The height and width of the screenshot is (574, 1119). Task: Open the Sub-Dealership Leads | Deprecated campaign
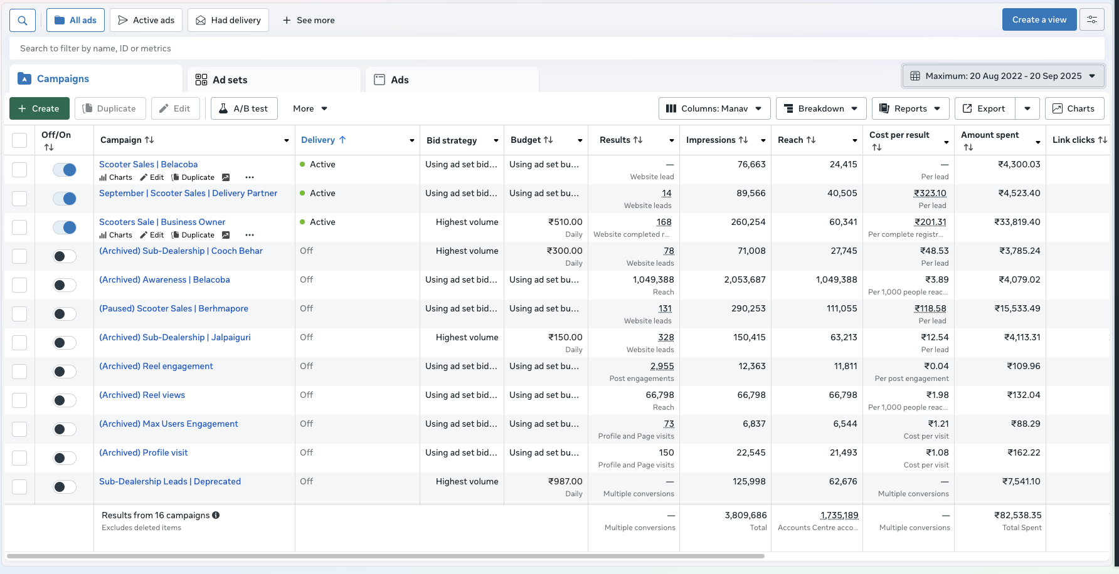(x=169, y=481)
